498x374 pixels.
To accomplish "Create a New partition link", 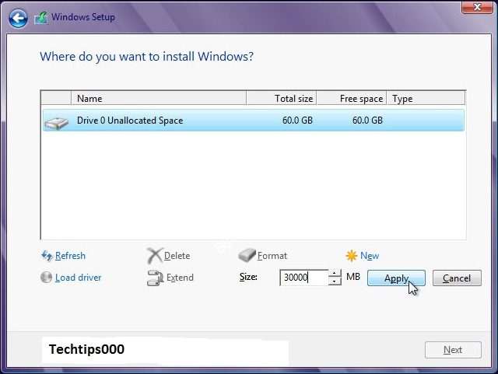I will tap(370, 256).
